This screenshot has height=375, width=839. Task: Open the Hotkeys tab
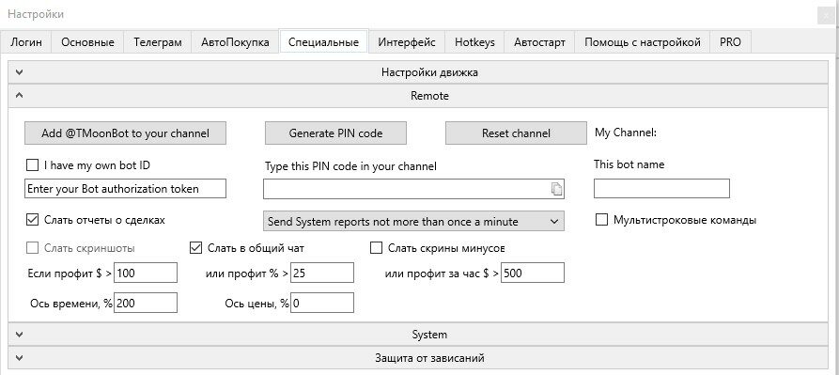[x=474, y=42]
